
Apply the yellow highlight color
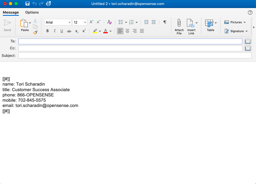[x=95, y=31]
